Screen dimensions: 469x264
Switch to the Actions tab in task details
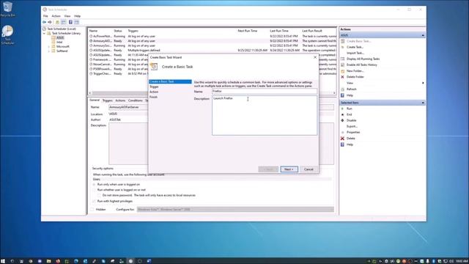[120, 100]
